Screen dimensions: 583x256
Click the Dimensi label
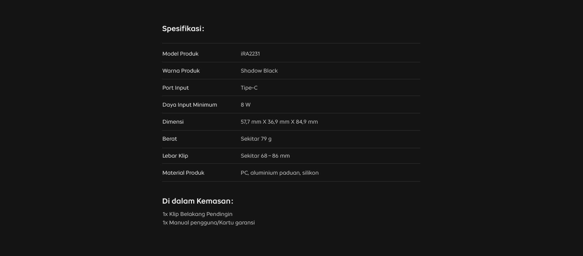tap(173, 122)
